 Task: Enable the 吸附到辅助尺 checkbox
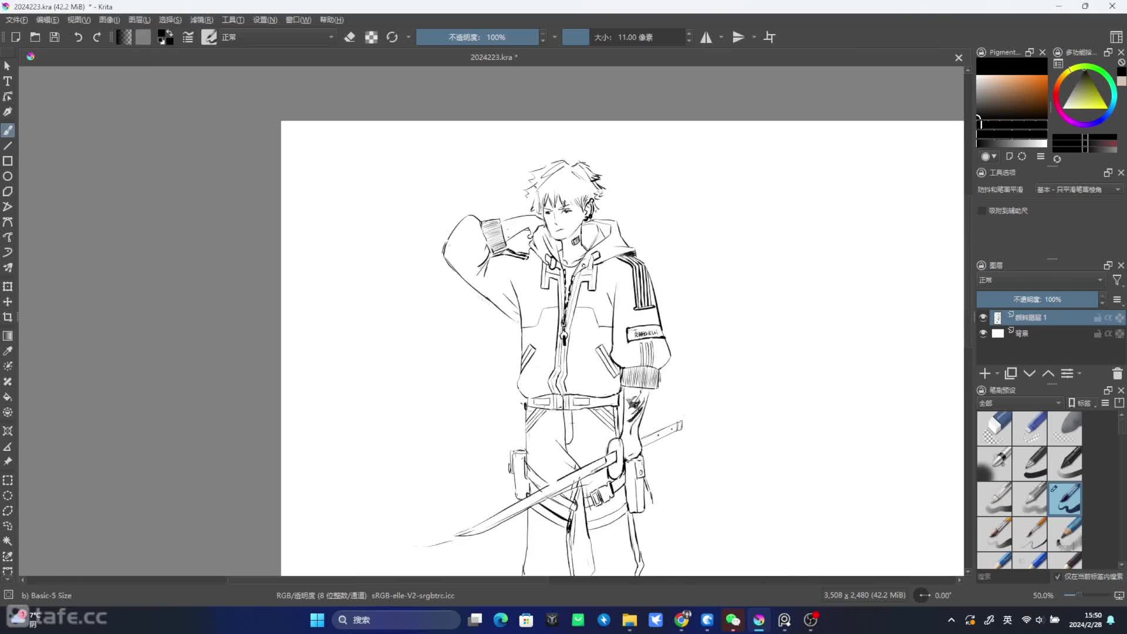(982, 211)
